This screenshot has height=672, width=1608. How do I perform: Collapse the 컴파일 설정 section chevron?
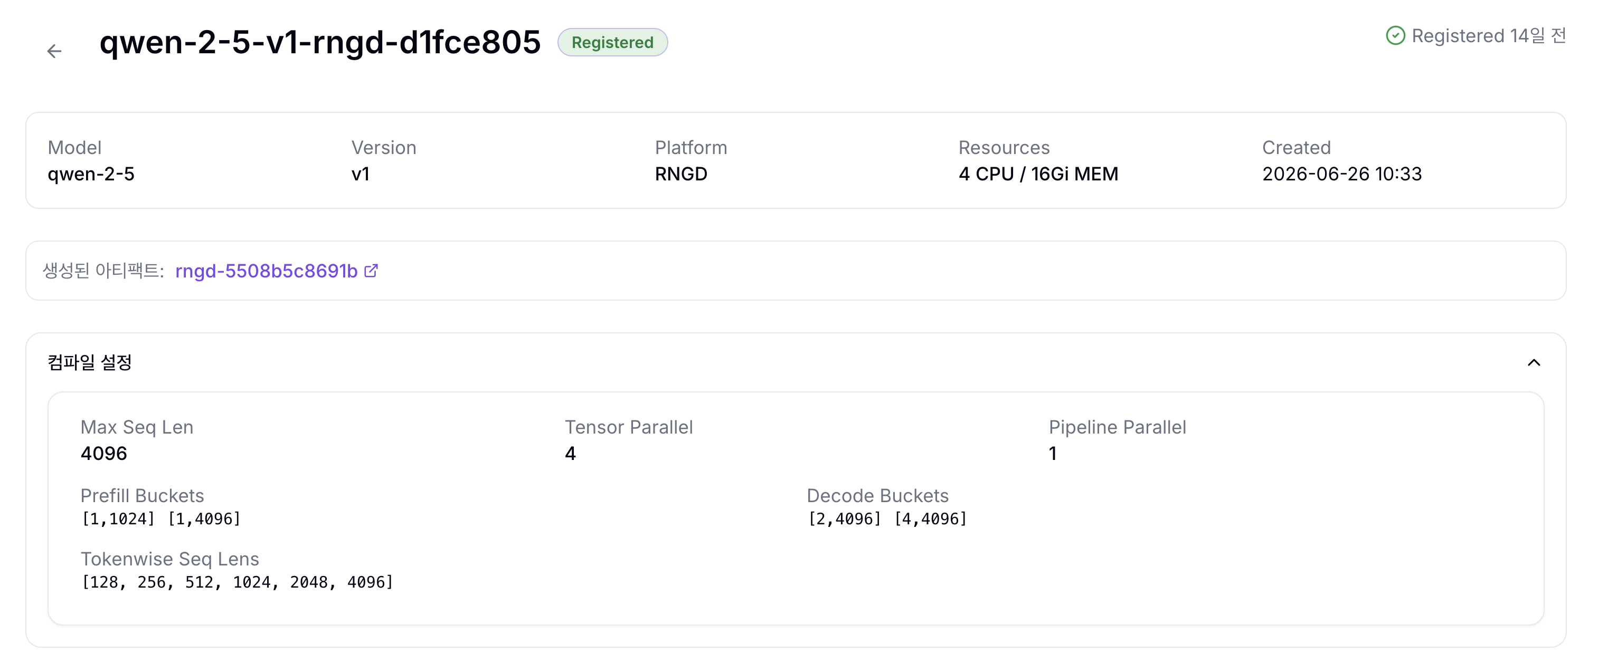click(x=1534, y=362)
